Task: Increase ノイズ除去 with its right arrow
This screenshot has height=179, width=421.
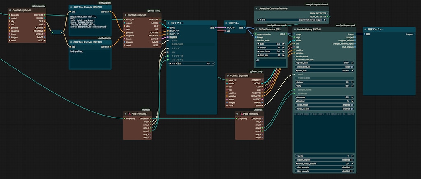Action: pyautogui.click(x=213, y=63)
